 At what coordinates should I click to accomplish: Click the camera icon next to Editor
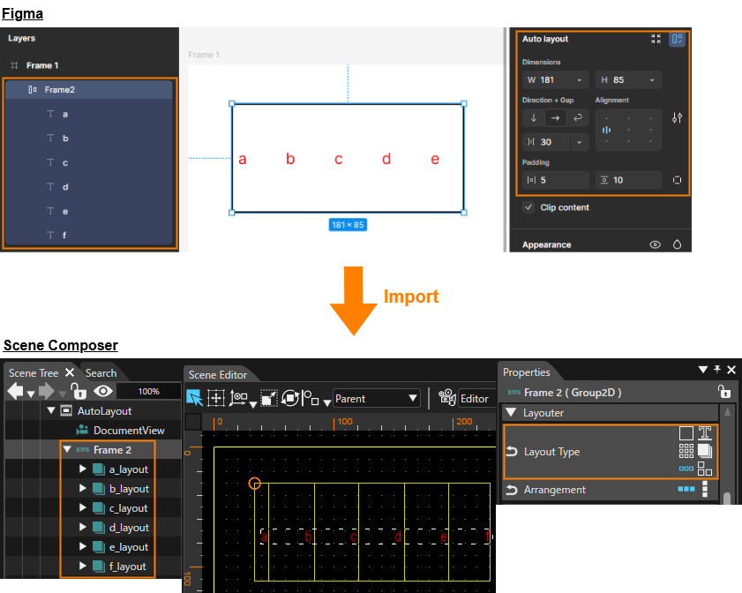446,398
